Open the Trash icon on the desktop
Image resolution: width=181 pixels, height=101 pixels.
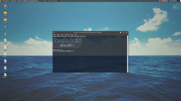pos(5,7)
